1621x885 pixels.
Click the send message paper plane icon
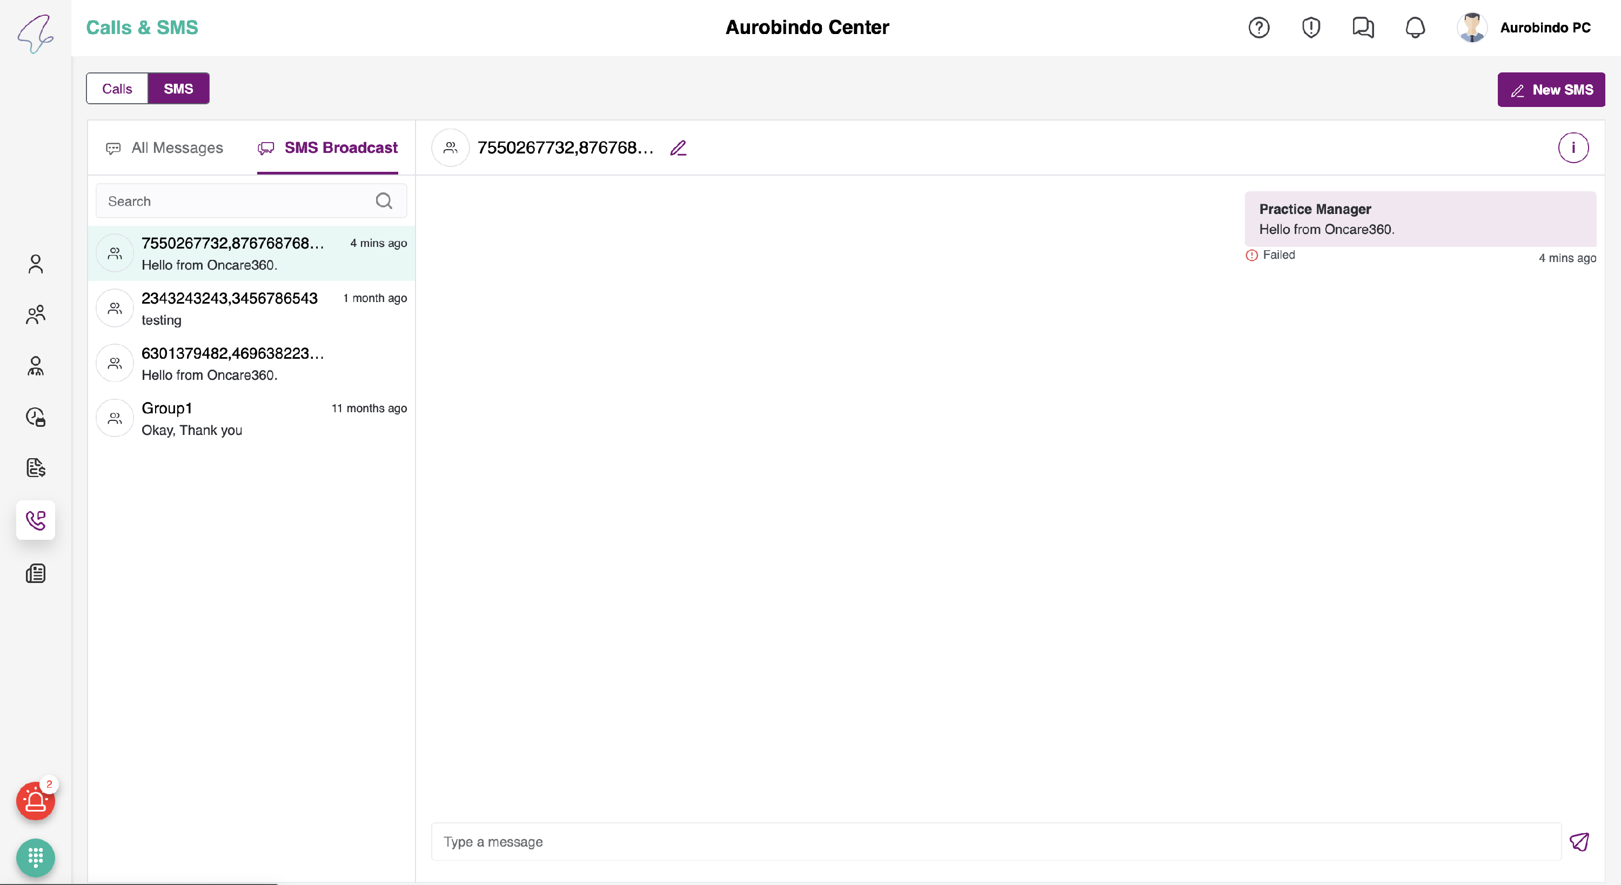click(1579, 842)
